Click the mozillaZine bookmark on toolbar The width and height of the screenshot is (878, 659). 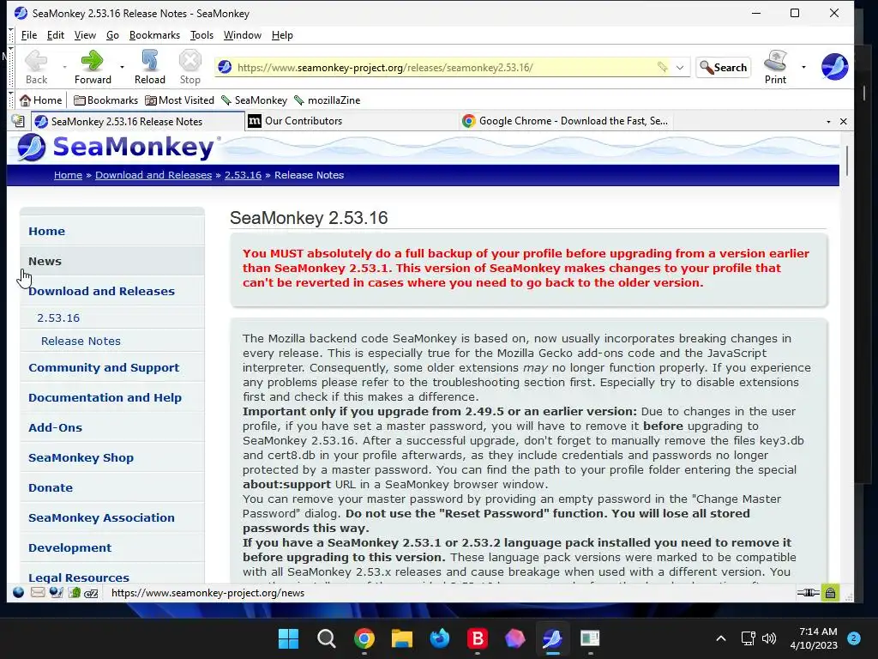click(328, 100)
